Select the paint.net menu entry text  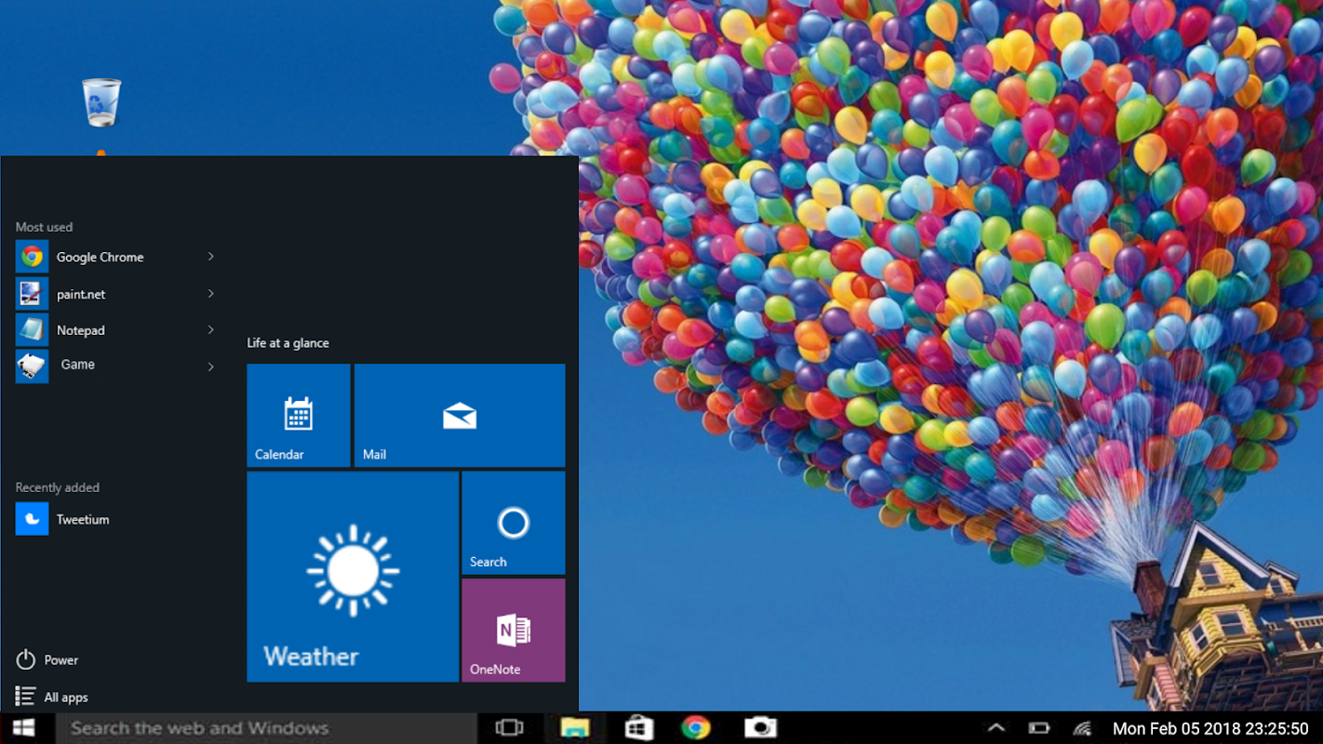(81, 294)
